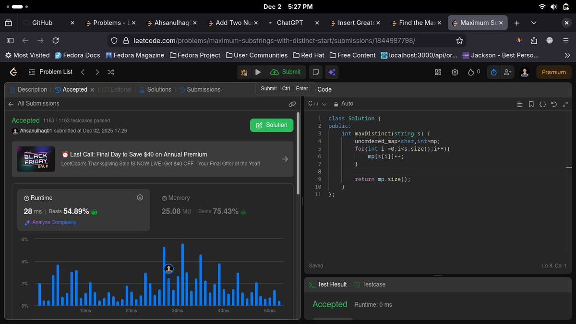Open the system volume indicator
576x324 pixels.
point(554,7)
